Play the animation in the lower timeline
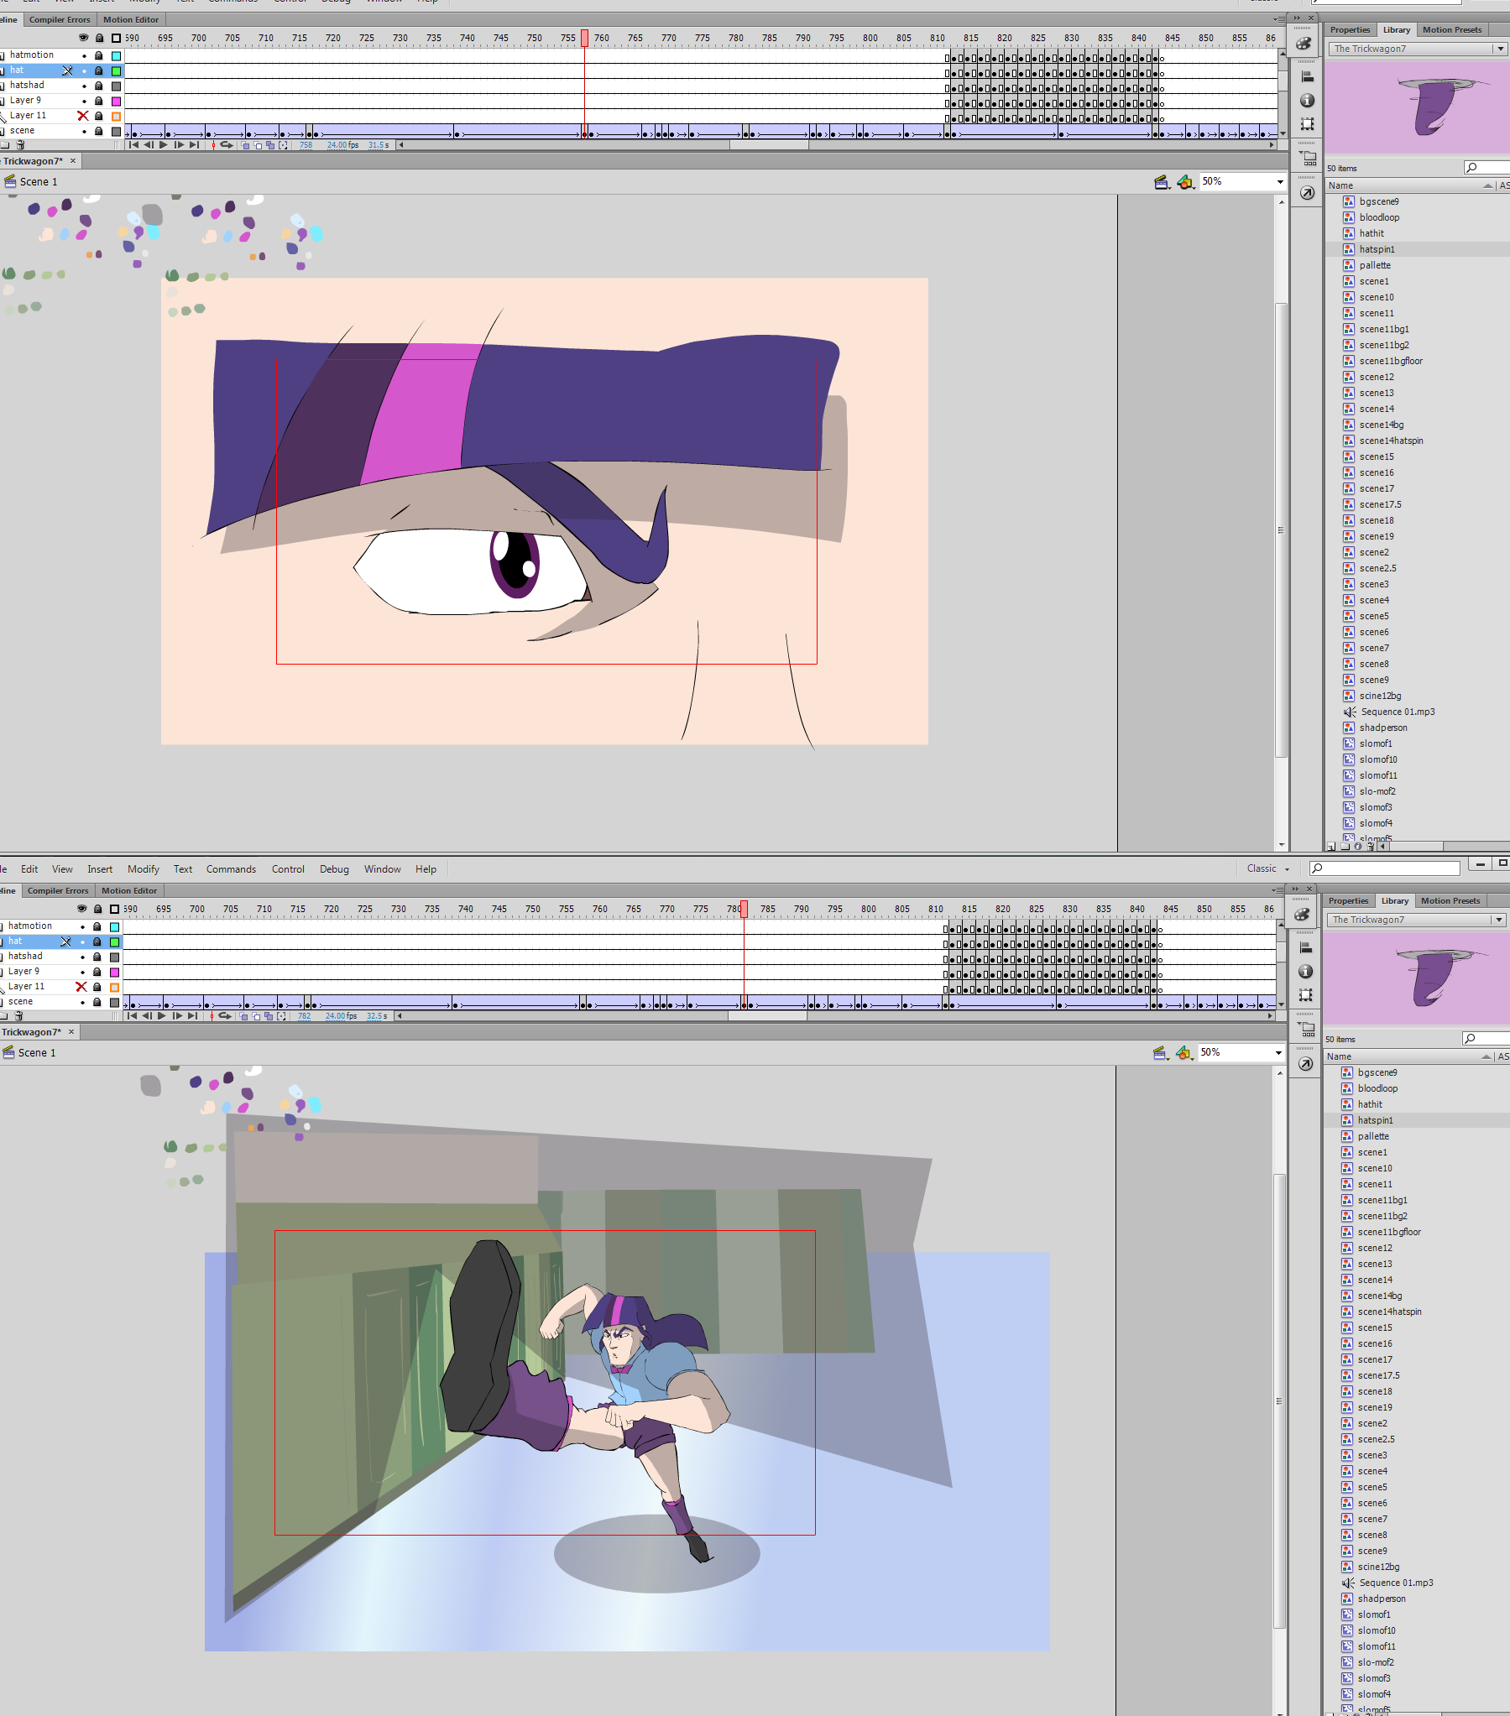This screenshot has height=1716, width=1510. (162, 1017)
